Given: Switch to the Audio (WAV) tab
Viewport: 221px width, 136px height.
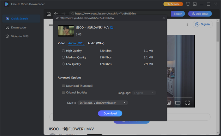Looking at the screenshot, I should (x=96, y=43).
